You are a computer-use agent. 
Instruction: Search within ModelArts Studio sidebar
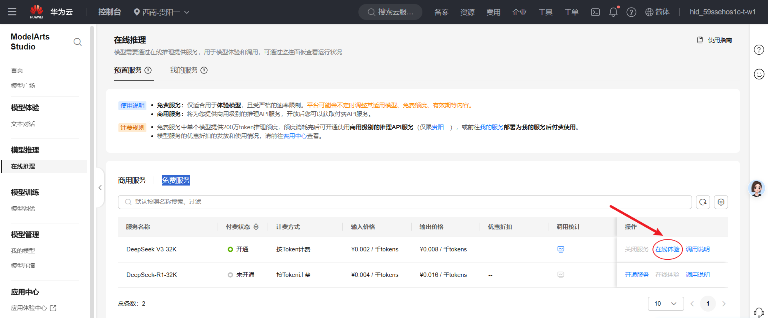pyautogui.click(x=78, y=42)
